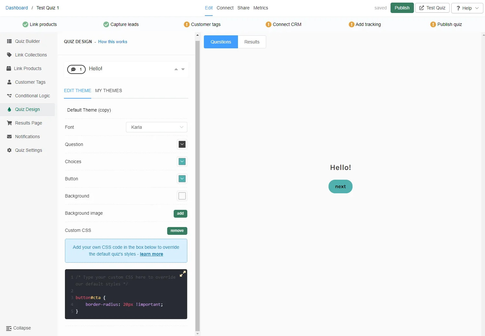
Task: Show the Results preview tab
Action: [x=252, y=42]
